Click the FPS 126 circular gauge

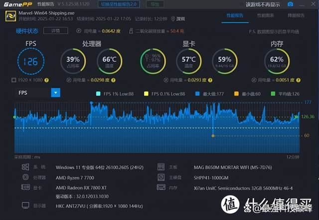(31, 62)
